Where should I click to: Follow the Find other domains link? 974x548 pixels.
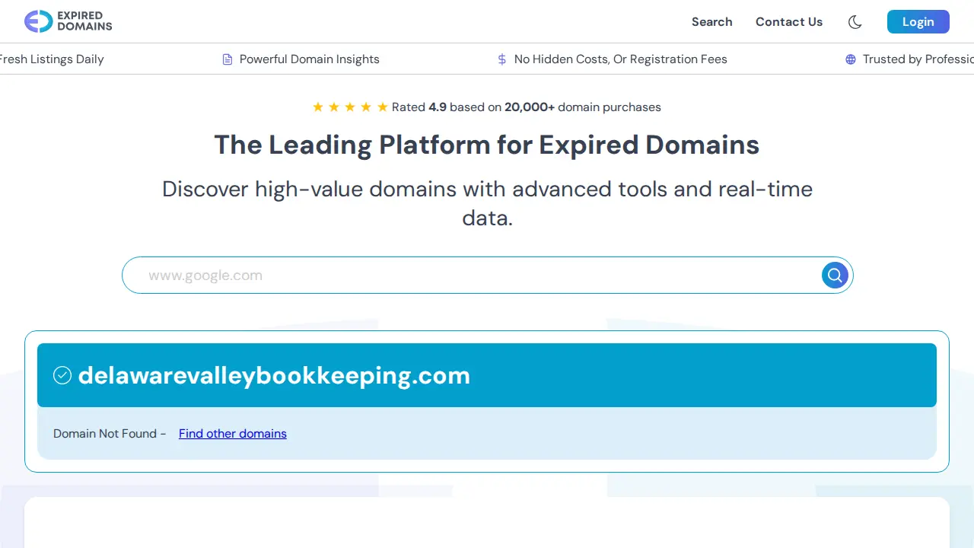(233, 434)
